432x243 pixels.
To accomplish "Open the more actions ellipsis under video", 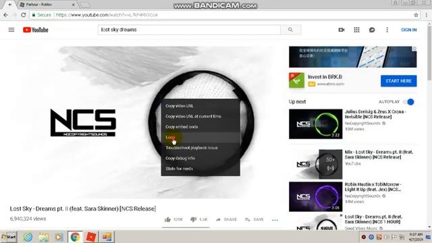I will coord(275,220).
